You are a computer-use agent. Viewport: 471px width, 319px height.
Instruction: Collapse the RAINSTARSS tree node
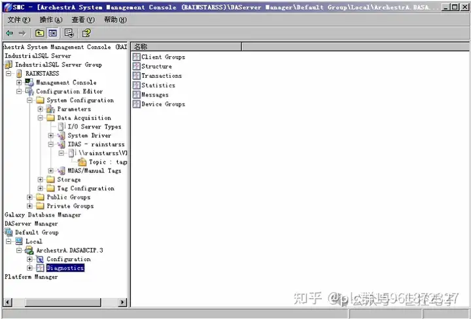tap(9, 73)
